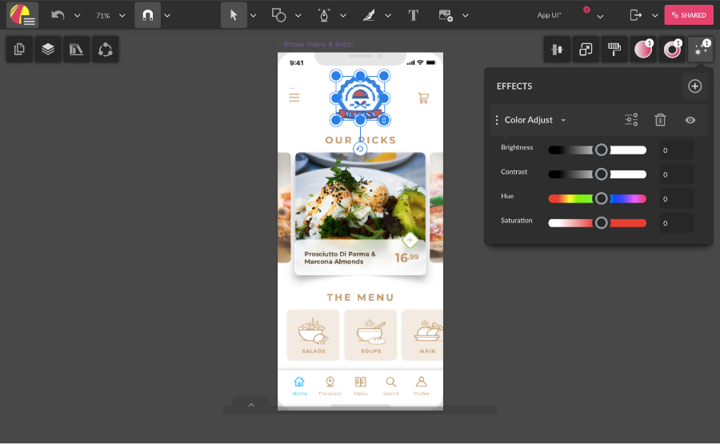The width and height of the screenshot is (720, 444).
Task: Expand the Color Adjust effect dropdown
Action: coord(563,121)
